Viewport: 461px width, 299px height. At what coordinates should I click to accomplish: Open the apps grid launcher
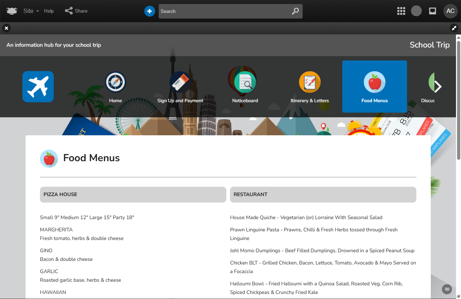[x=401, y=11]
